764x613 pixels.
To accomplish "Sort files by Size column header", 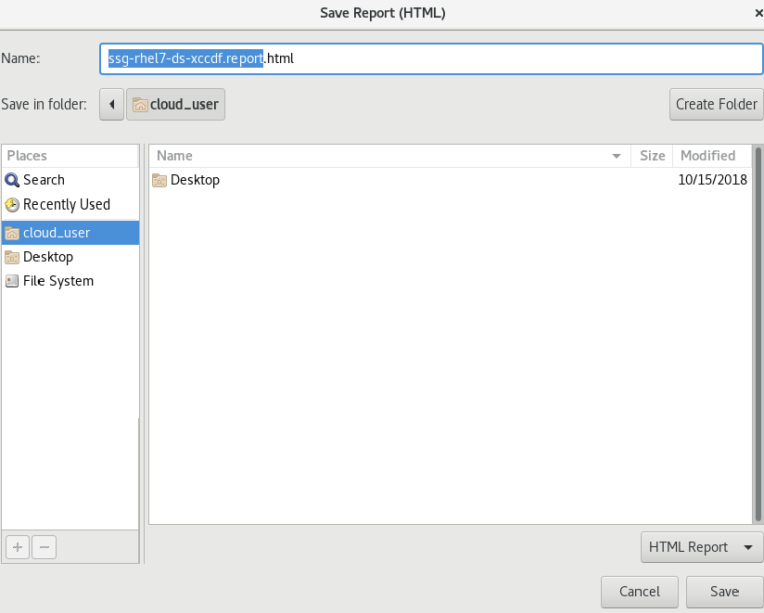I will 652,156.
